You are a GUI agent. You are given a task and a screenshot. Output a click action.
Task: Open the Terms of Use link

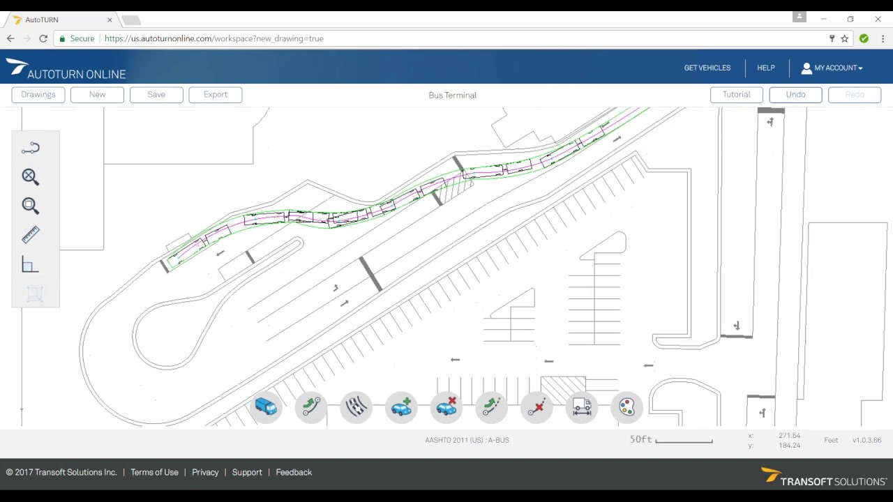click(154, 472)
